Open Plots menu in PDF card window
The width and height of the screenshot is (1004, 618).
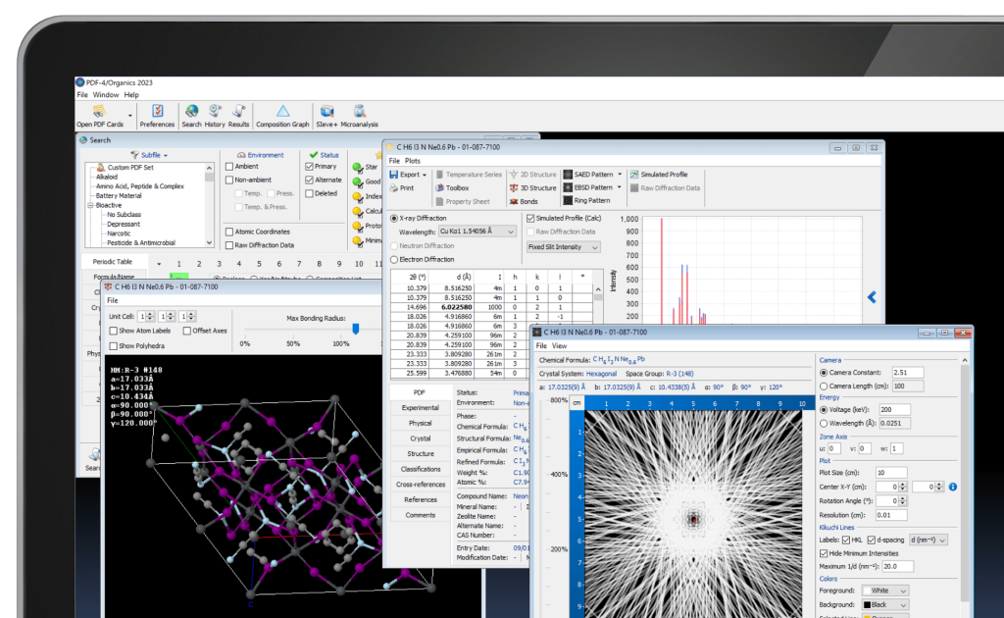[413, 161]
